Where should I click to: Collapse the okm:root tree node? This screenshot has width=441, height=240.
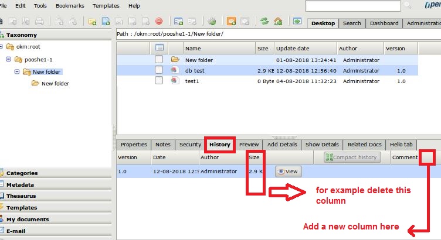click(2, 47)
